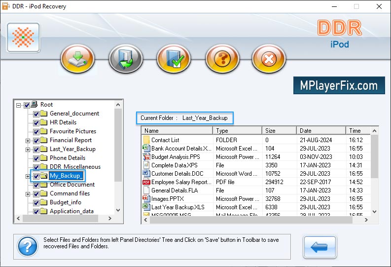Click the Favourite Pictures folder icon

pyautogui.click(x=44, y=131)
